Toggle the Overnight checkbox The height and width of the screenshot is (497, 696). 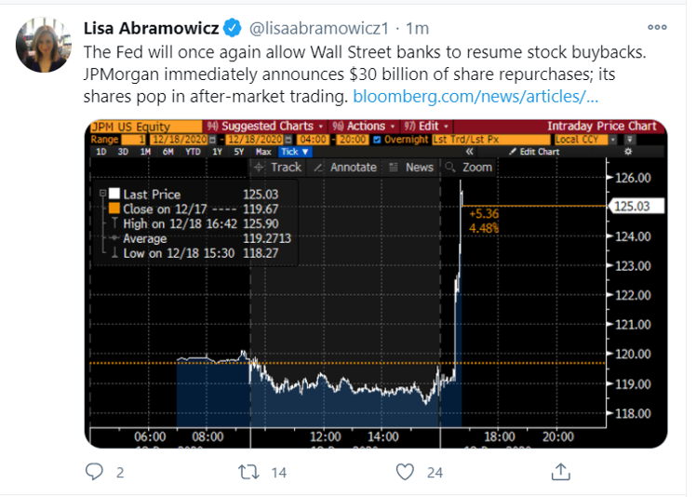click(375, 140)
